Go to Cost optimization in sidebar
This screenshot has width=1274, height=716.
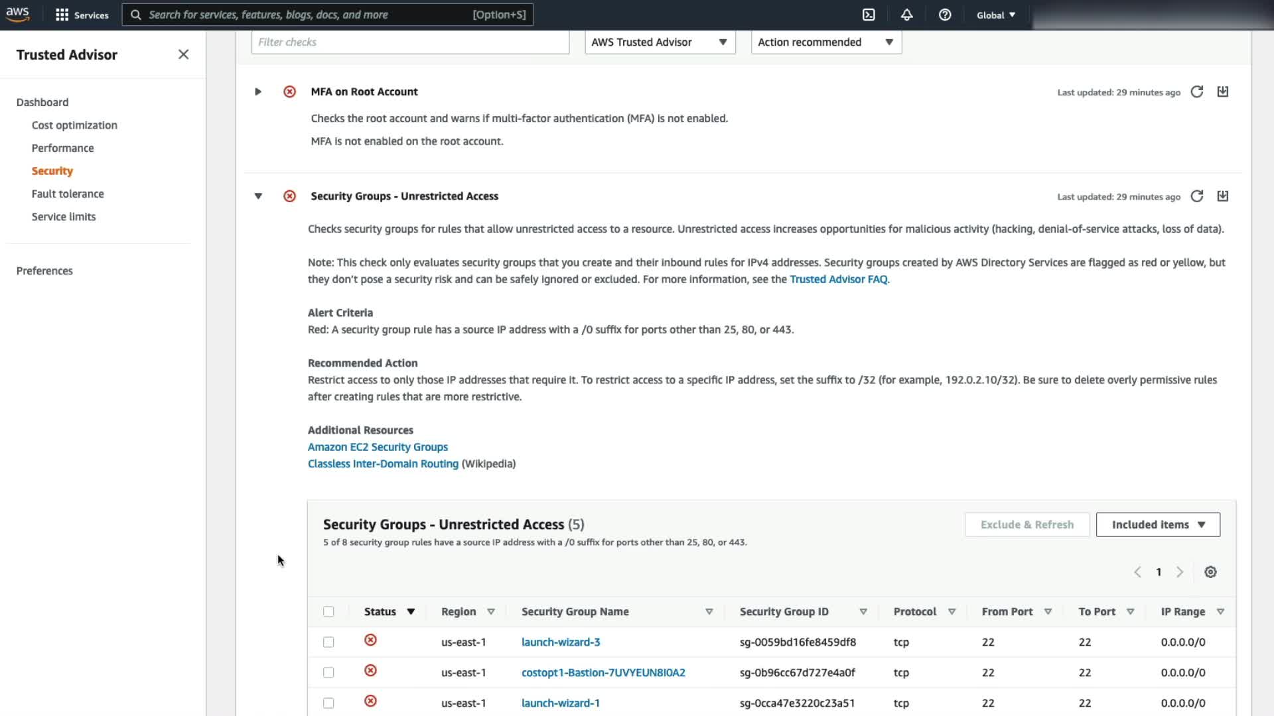pyautogui.click(x=74, y=125)
